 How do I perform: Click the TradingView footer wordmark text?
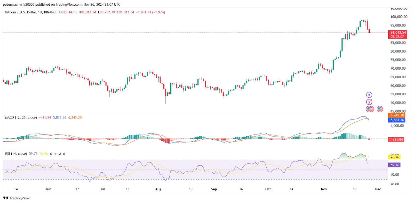(20, 198)
